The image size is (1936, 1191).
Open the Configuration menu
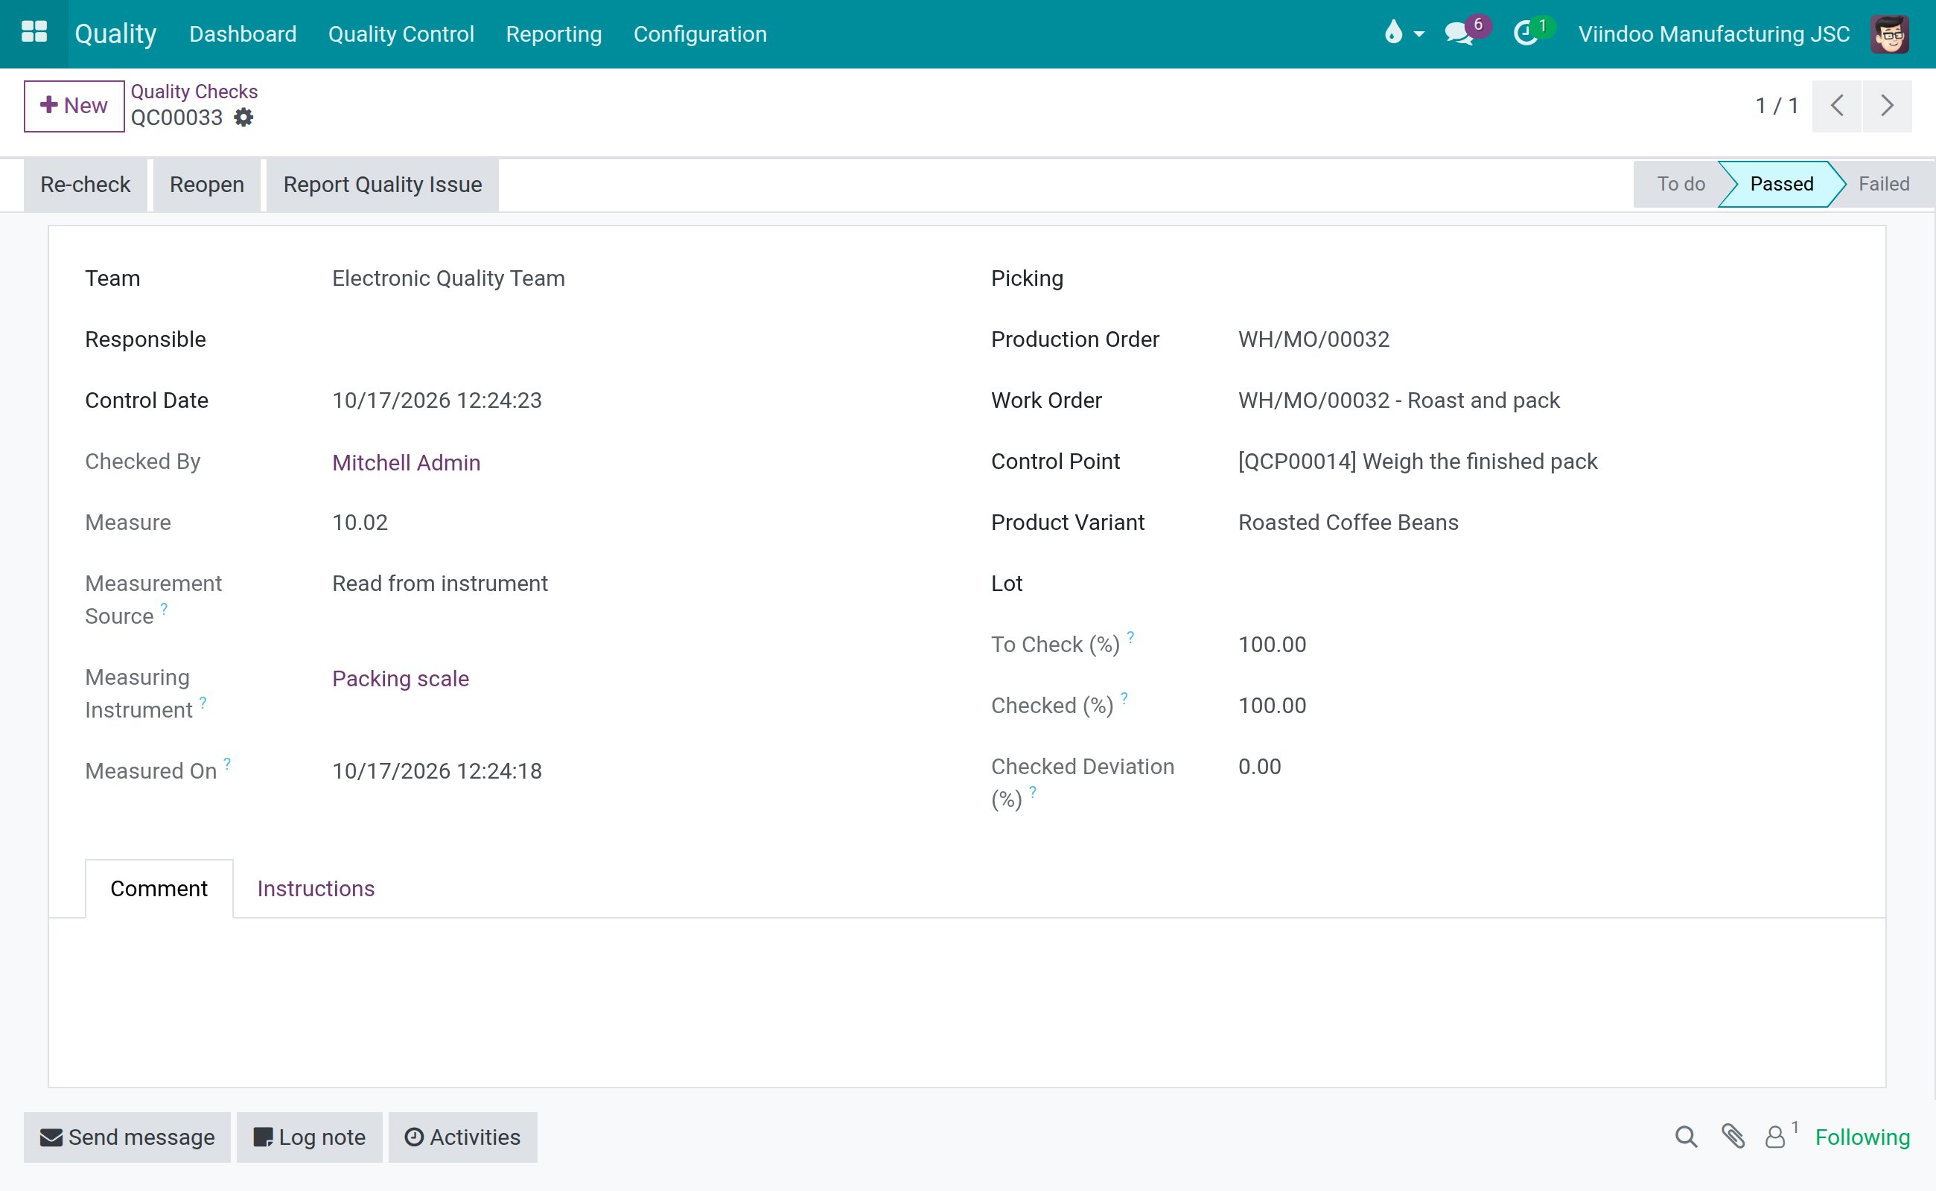tap(700, 34)
